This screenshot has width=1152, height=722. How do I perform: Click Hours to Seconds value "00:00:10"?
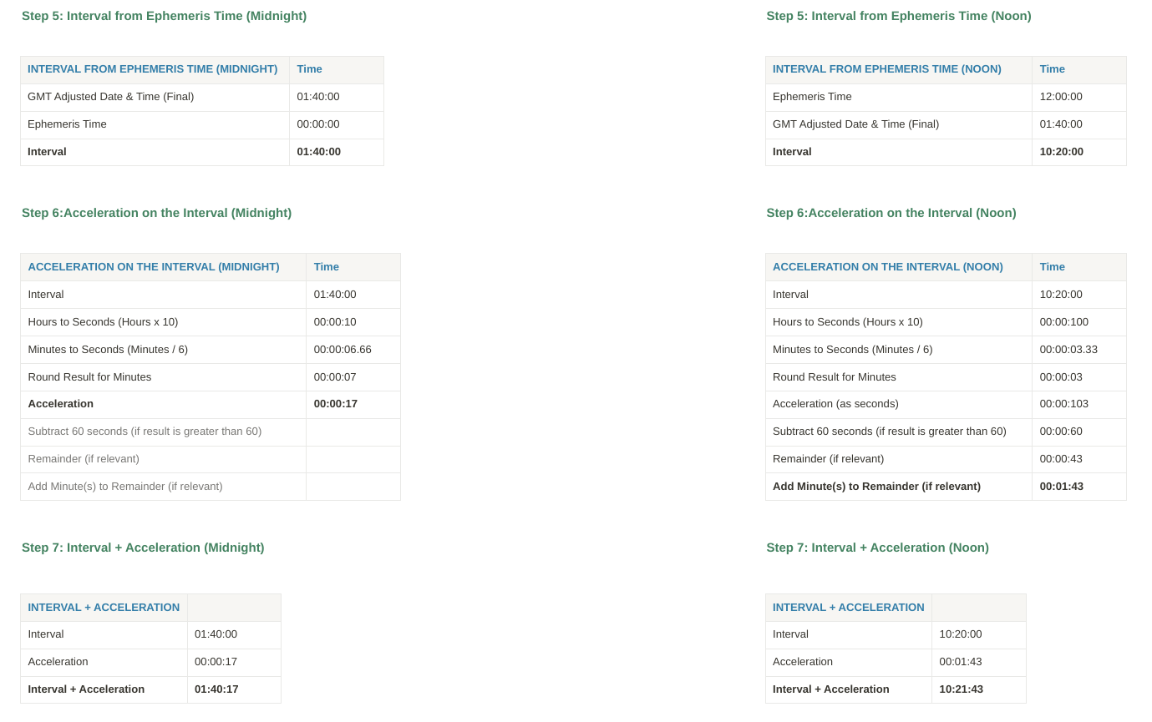335,322
